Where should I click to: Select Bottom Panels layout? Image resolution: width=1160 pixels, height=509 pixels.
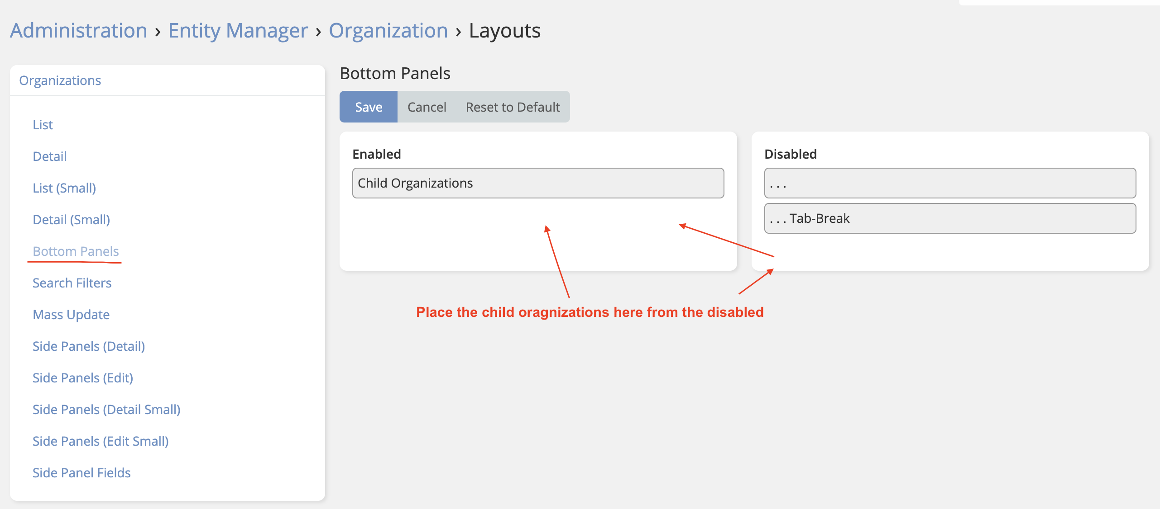76,251
